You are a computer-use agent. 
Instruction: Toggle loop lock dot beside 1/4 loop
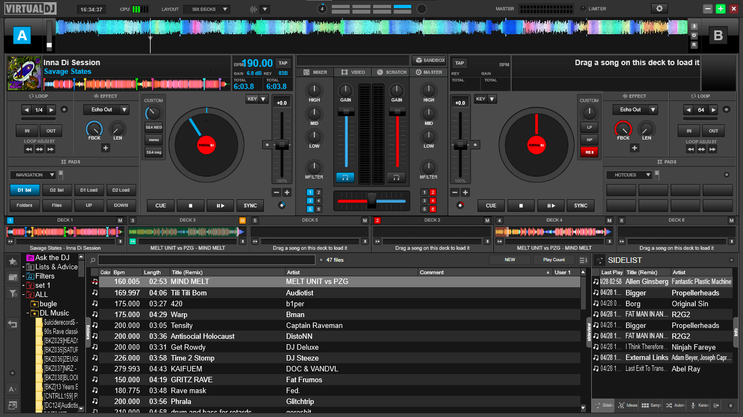pos(65,110)
